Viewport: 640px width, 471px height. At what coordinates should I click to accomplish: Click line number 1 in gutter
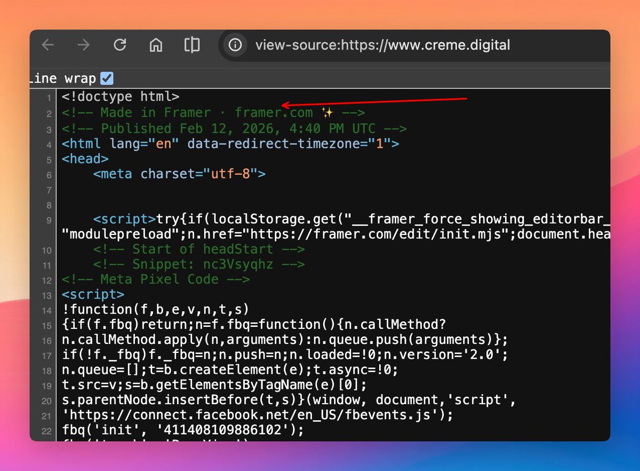click(49, 98)
